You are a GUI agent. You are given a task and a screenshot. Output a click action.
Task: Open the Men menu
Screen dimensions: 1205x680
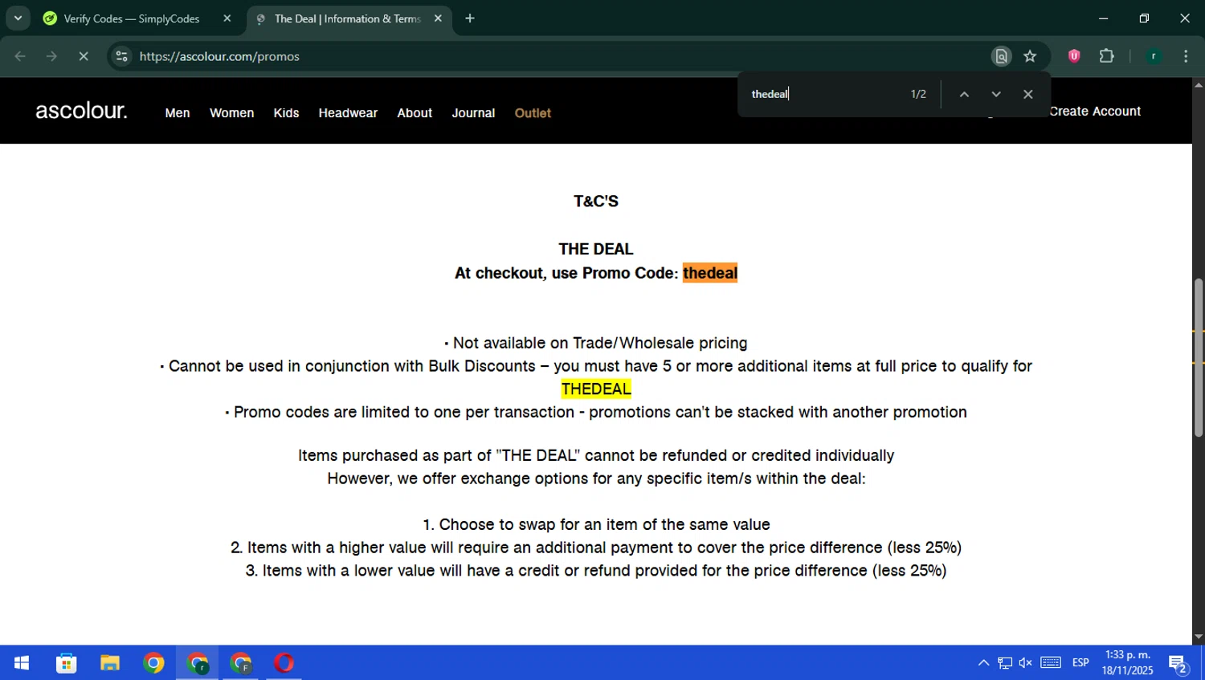click(178, 113)
